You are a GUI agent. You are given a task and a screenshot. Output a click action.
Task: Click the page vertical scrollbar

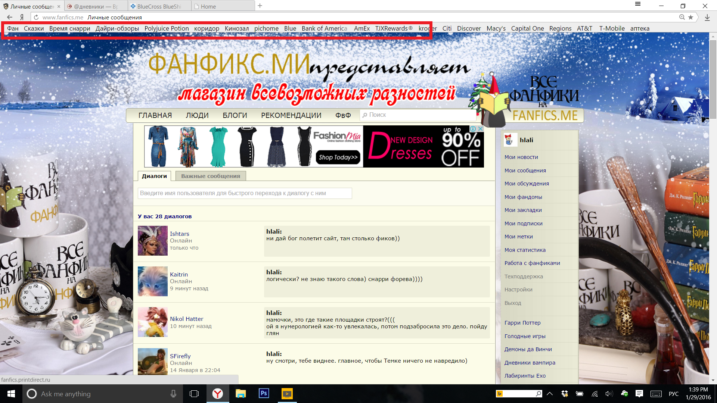(x=713, y=79)
